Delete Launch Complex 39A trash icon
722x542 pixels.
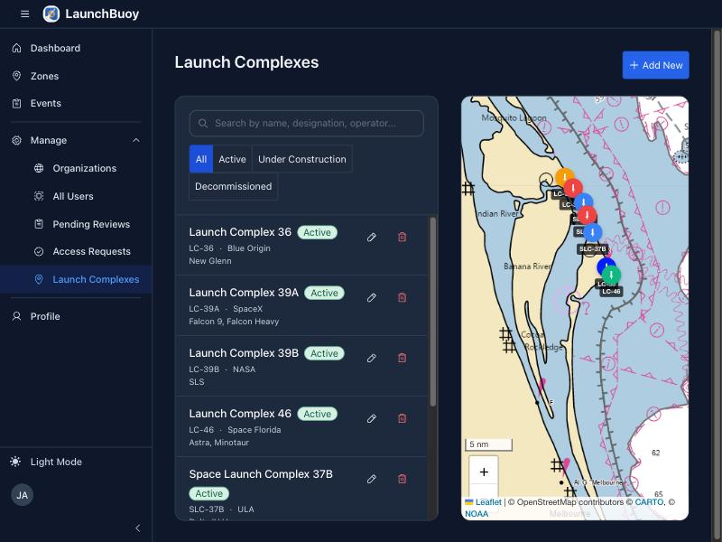[x=402, y=297]
